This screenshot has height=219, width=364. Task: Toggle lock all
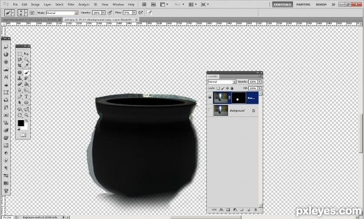232,88
